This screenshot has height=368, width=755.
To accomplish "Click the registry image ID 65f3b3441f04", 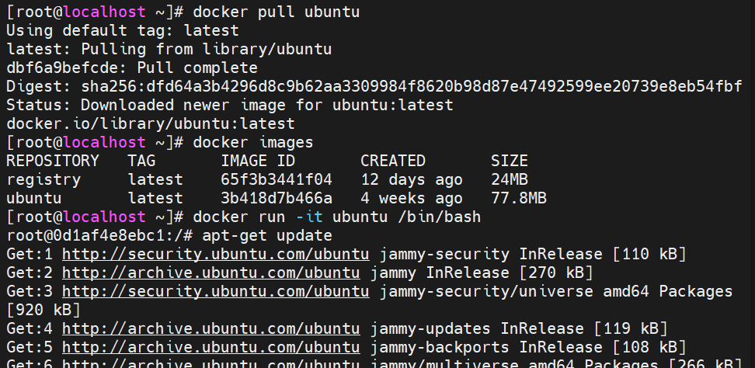I will click(277, 179).
